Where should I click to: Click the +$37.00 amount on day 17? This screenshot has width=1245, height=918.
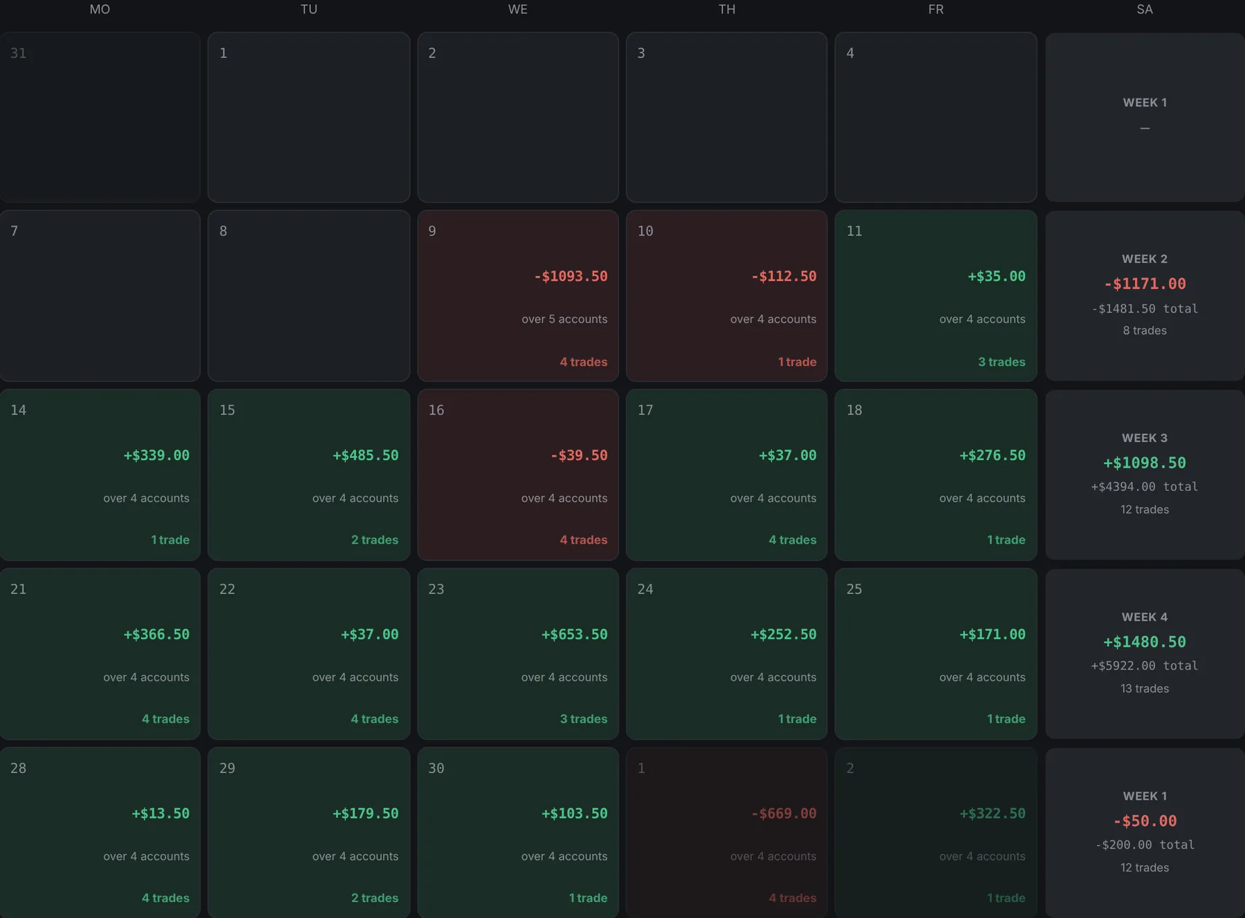click(x=788, y=455)
